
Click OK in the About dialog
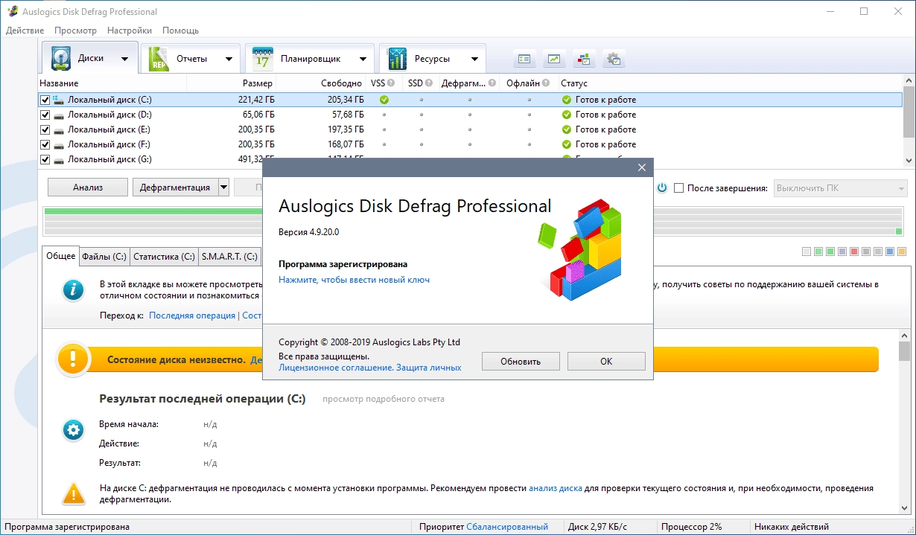point(606,361)
